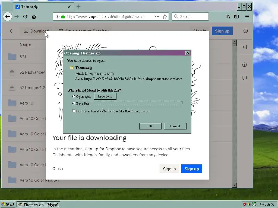Toggle the sidebar icon in the toolbar
This screenshot has width=278, height=208.
[x=236, y=17]
